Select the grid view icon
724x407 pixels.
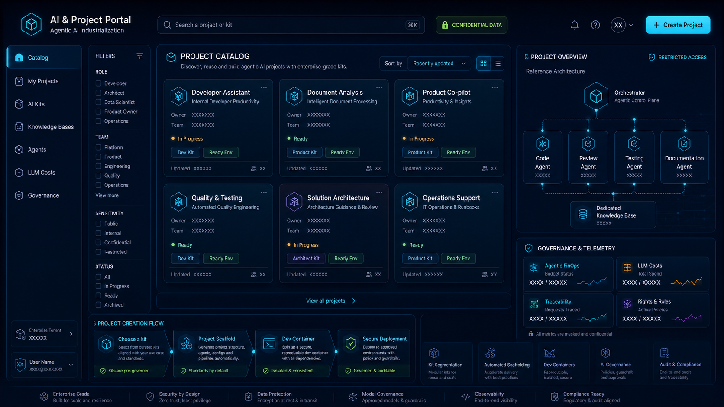point(483,64)
